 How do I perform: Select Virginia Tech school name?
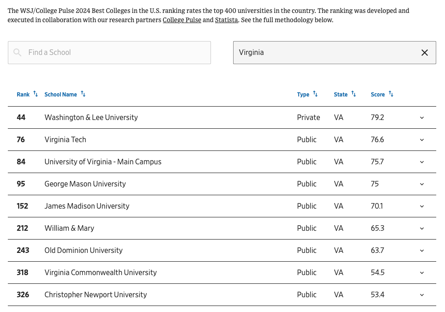click(x=65, y=139)
